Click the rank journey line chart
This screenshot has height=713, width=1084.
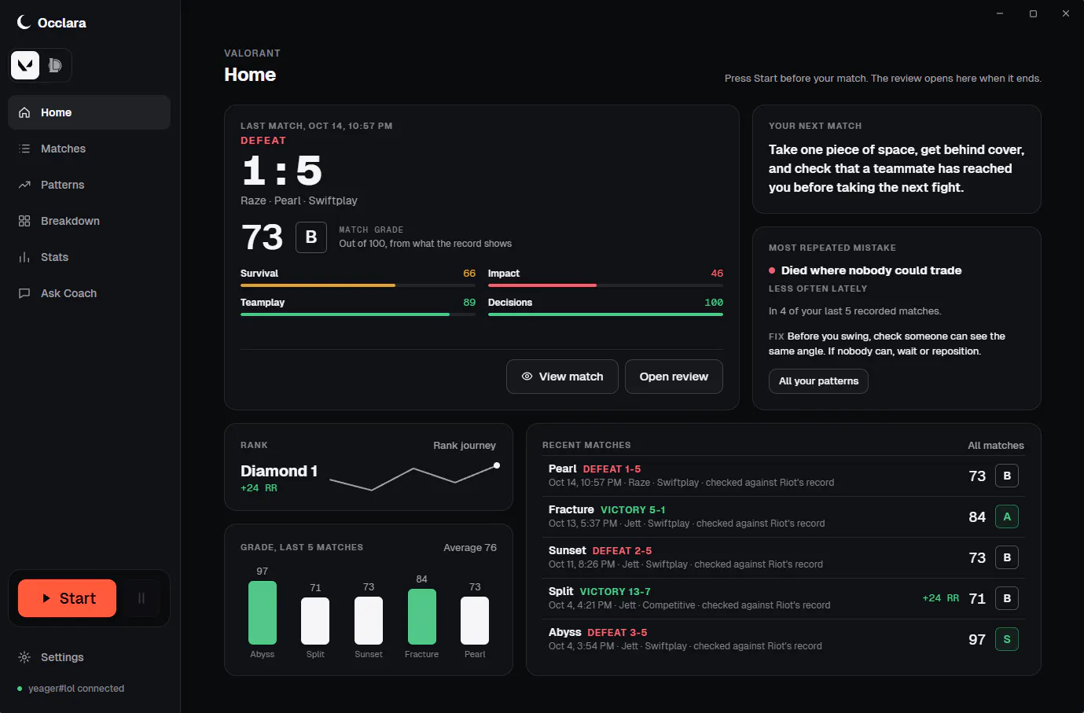(x=413, y=478)
